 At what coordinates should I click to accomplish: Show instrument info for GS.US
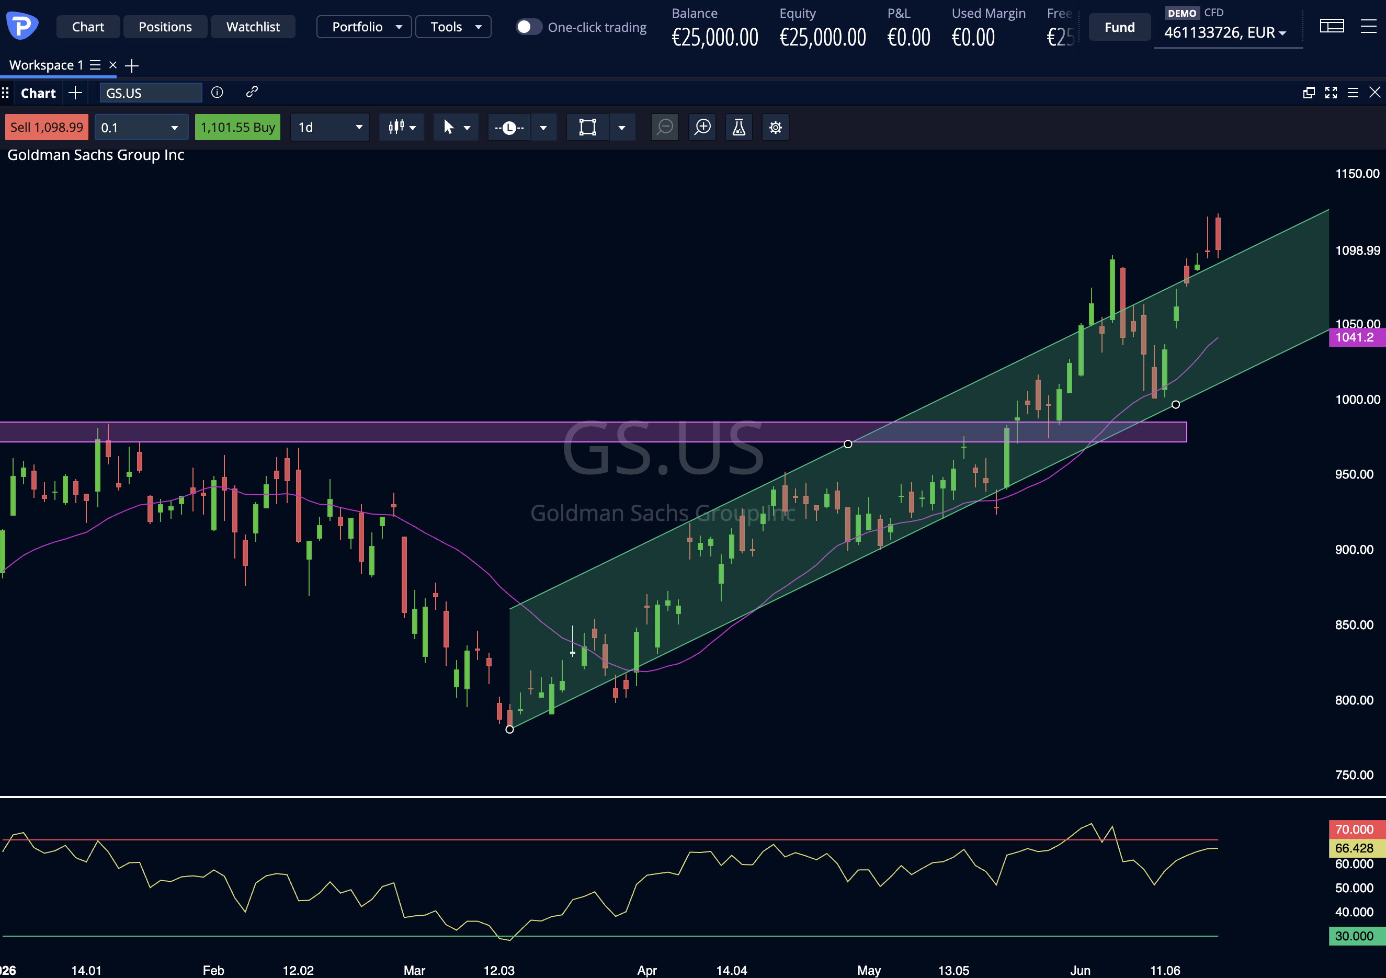tap(217, 93)
